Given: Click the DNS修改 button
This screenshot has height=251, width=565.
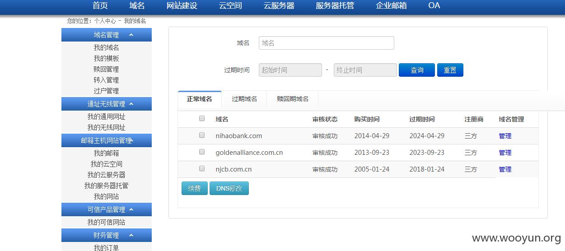Looking at the screenshot, I should [x=229, y=188].
